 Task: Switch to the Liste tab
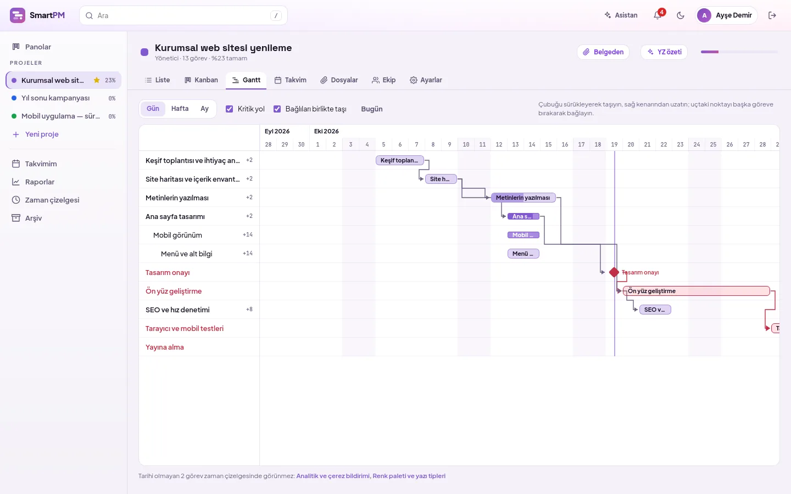157,80
